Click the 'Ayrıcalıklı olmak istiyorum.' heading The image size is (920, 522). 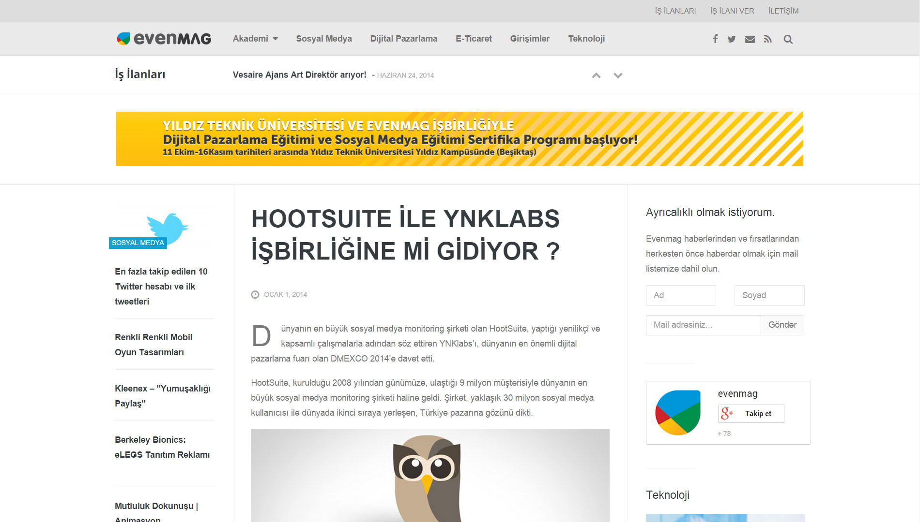point(710,212)
